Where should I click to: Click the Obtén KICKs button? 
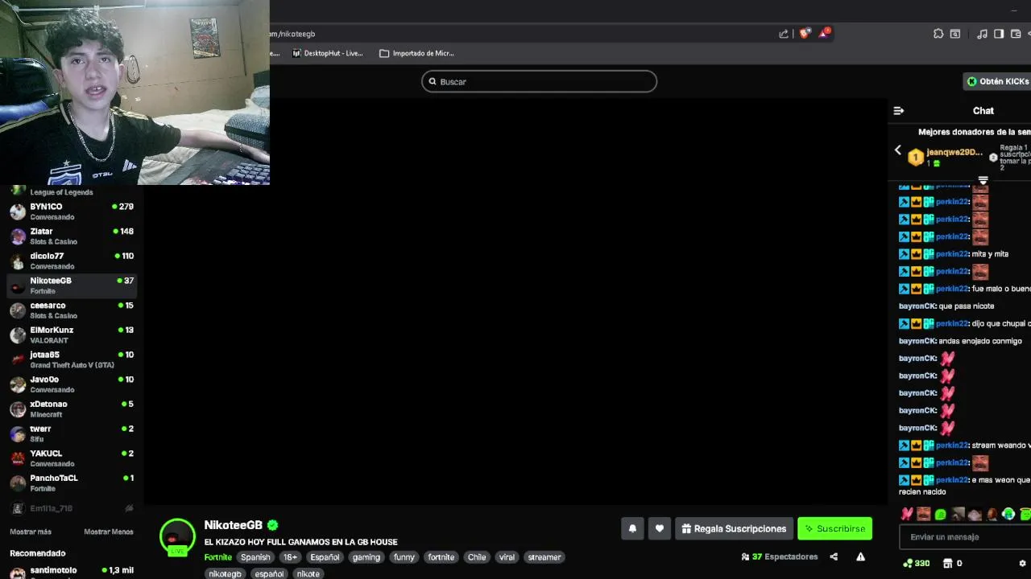(x=997, y=81)
